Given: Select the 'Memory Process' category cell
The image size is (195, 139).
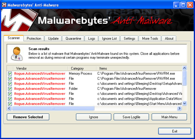Looking at the screenshot, I should pyautogui.click(x=80, y=74).
